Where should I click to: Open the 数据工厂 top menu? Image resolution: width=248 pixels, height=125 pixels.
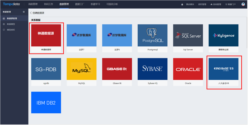80,4
